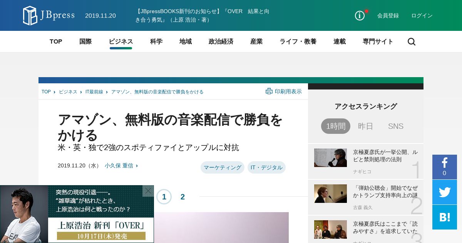The width and height of the screenshot is (462, 243).
Task: Click article hero image
Action: tap(221, 228)
